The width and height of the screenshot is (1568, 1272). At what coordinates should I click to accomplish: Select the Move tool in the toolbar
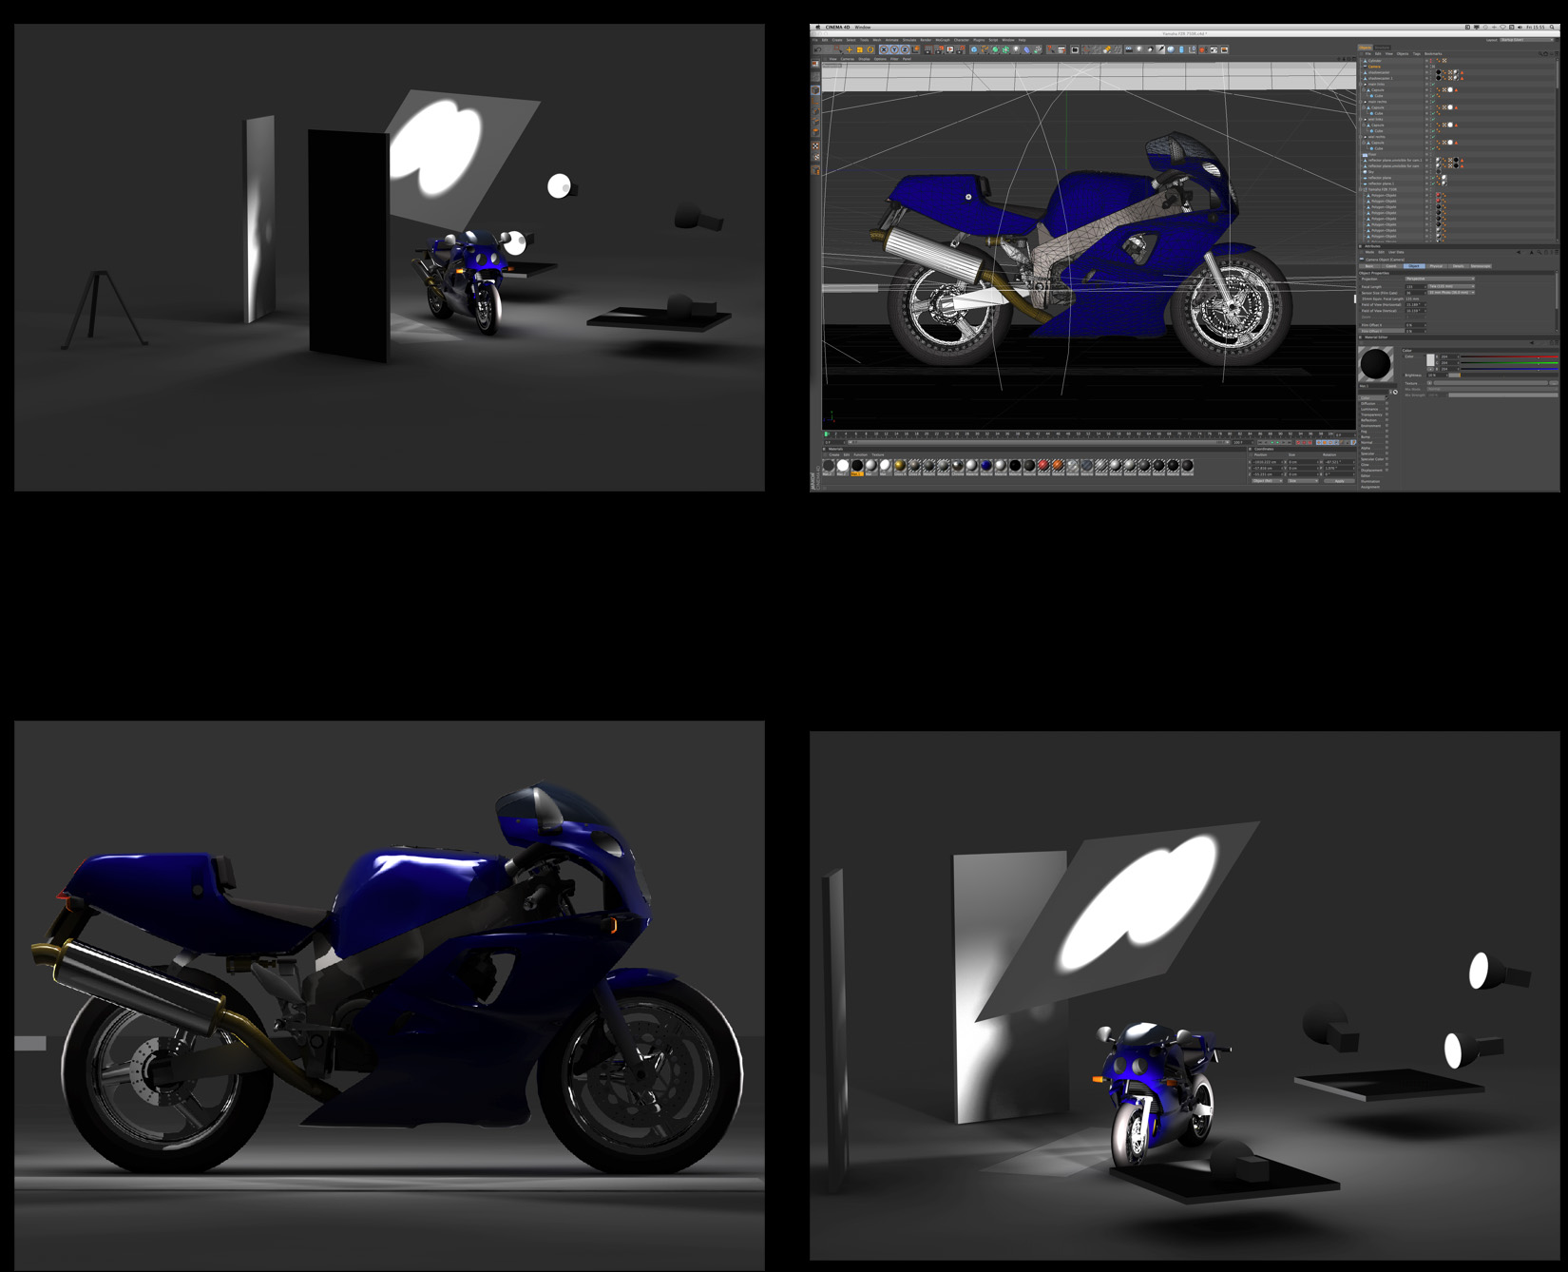coord(849,49)
